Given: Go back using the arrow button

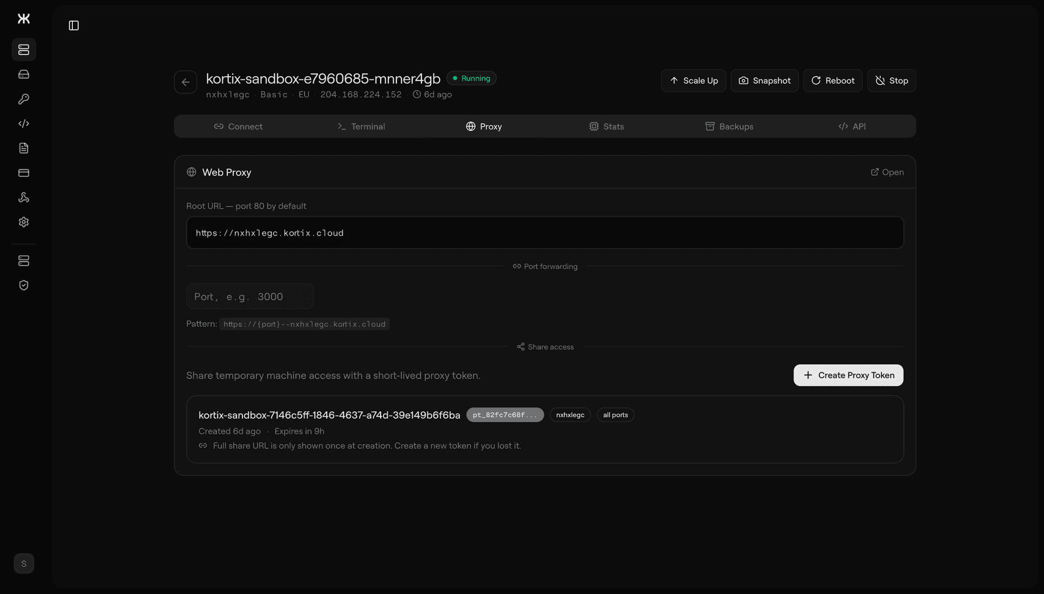Looking at the screenshot, I should tap(185, 82).
